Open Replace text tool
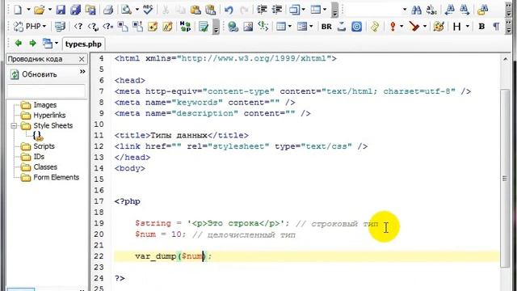Viewport: 517px width, 291px height. click(431, 10)
